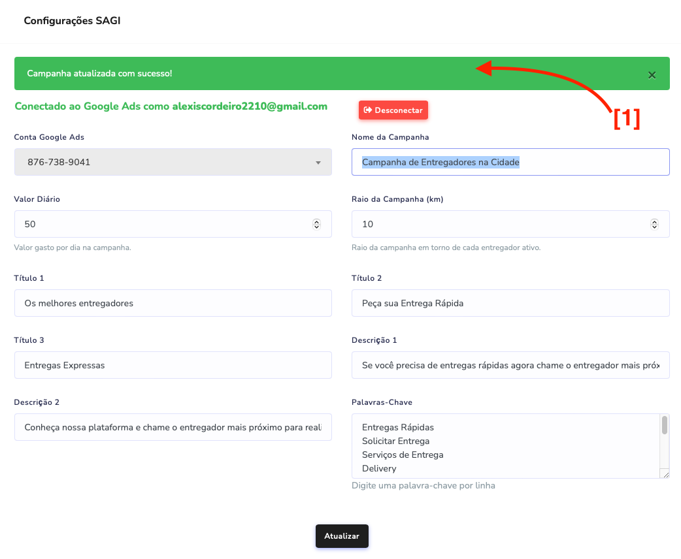Focus the Título 1 text field
This screenshot has height=559, width=681.
[173, 303]
